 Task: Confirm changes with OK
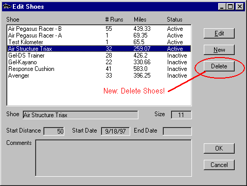tap(219, 148)
